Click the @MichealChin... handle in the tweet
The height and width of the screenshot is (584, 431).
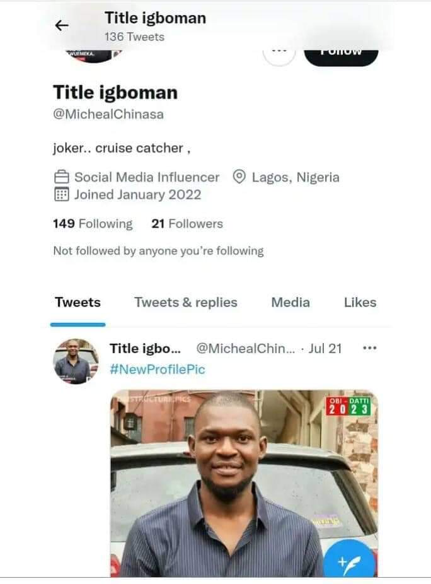click(245, 348)
